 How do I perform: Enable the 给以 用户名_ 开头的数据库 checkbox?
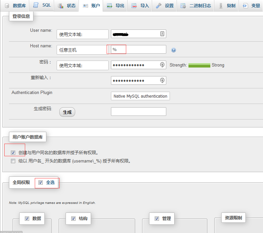(x=13, y=161)
